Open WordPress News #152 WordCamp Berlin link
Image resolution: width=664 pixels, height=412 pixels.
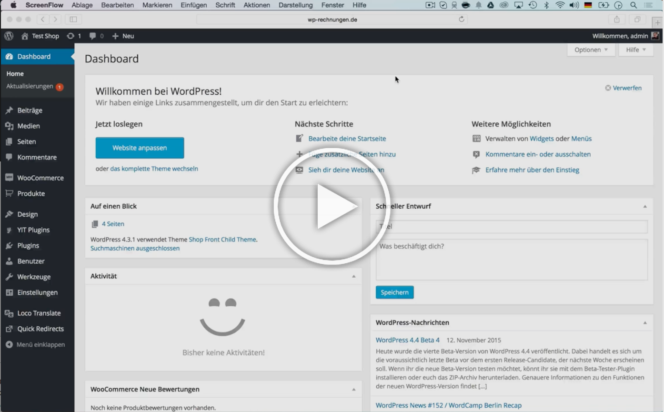pos(449,405)
